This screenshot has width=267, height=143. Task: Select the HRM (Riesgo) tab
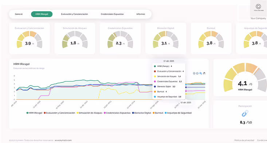click(42, 14)
